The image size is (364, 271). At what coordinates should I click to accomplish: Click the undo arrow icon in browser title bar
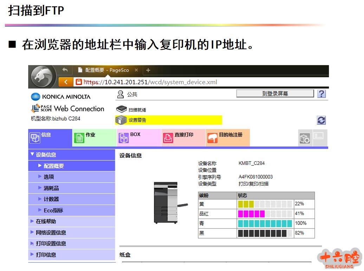pos(65,70)
